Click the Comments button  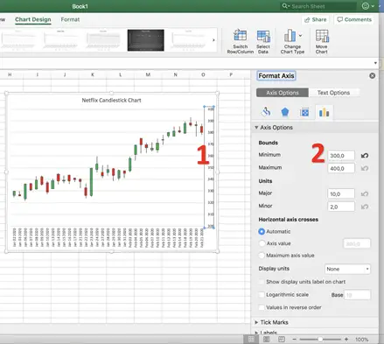tap(354, 19)
